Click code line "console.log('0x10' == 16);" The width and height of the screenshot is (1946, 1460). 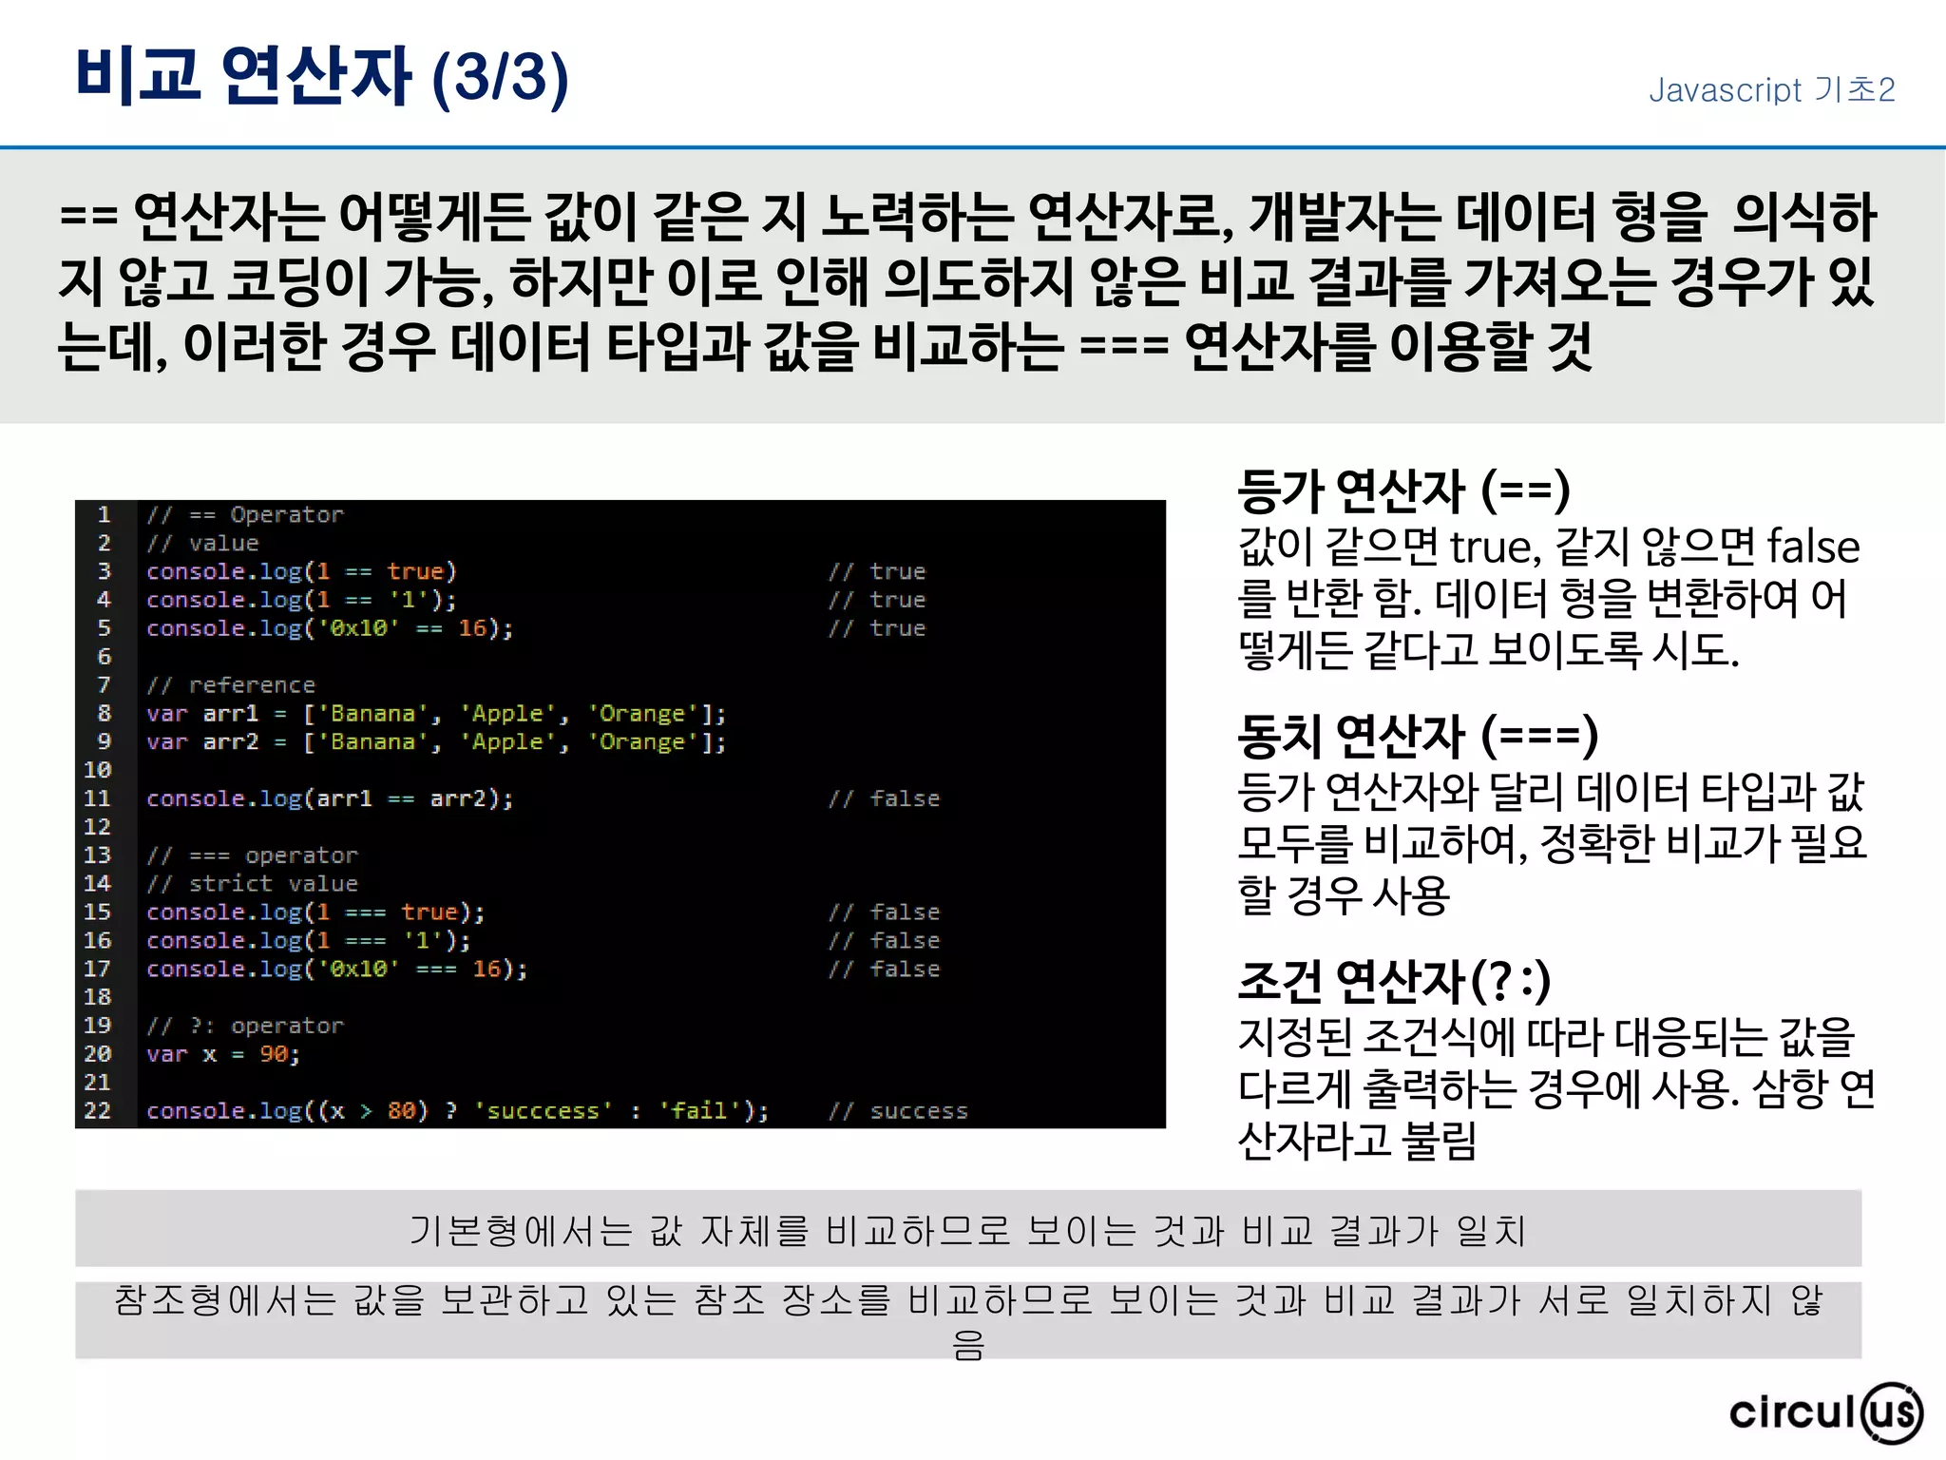330,628
